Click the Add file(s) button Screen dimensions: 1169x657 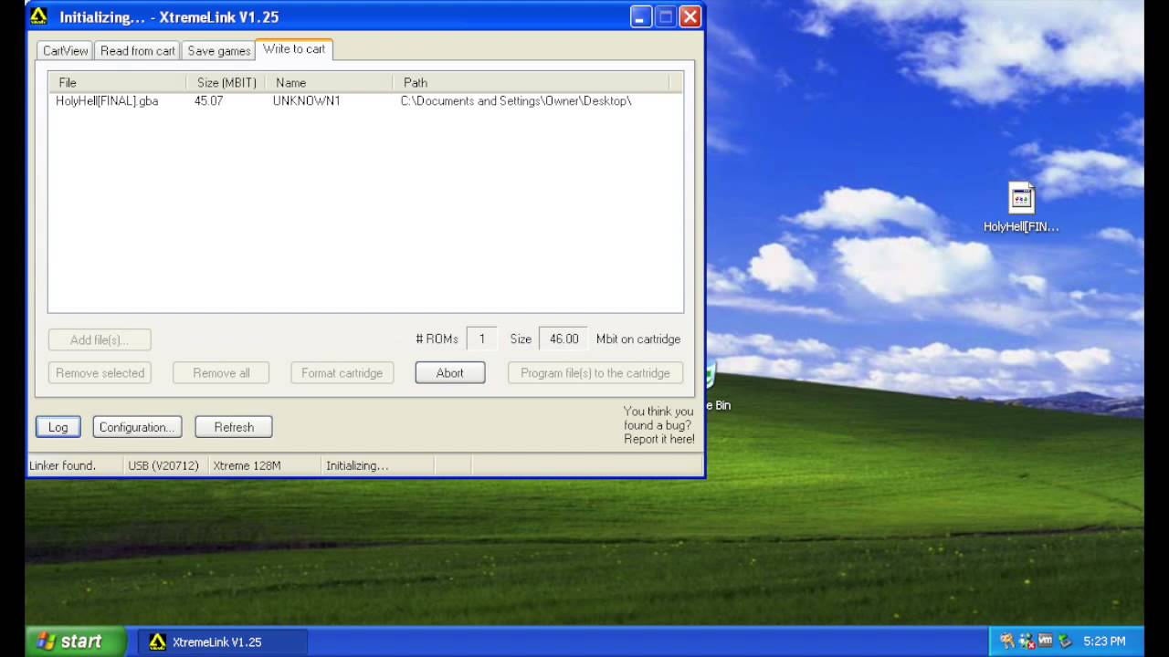100,339
